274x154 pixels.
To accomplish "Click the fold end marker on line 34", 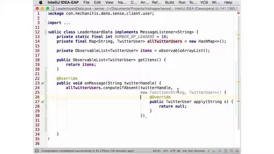I will (47, 134).
